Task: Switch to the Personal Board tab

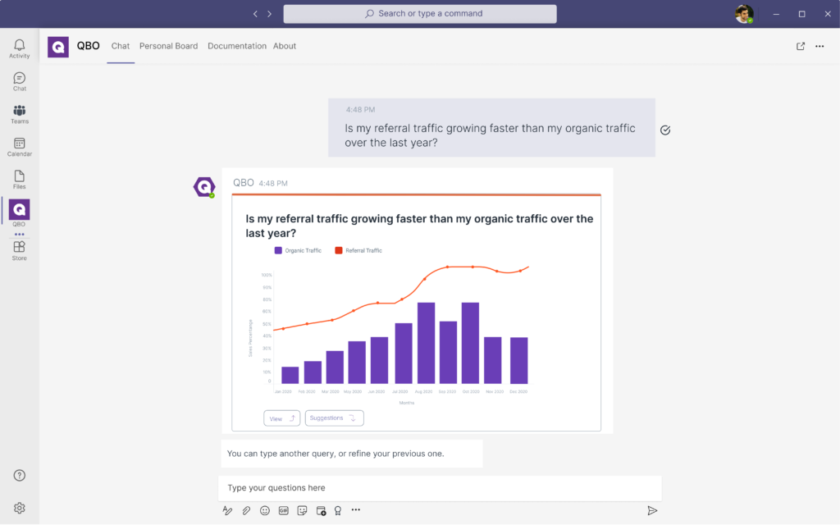Action: [x=168, y=47]
